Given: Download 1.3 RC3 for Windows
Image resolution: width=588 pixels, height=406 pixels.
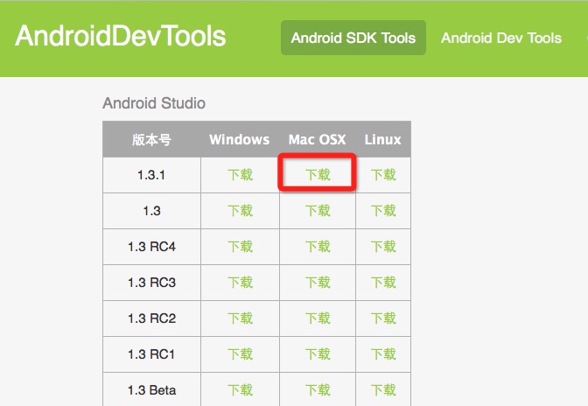Looking at the screenshot, I should pos(241,283).
